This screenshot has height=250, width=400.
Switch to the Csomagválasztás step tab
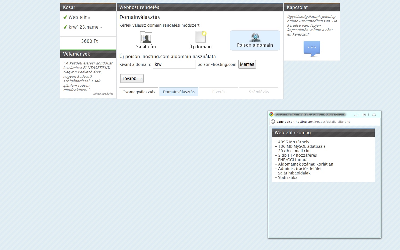139,92
